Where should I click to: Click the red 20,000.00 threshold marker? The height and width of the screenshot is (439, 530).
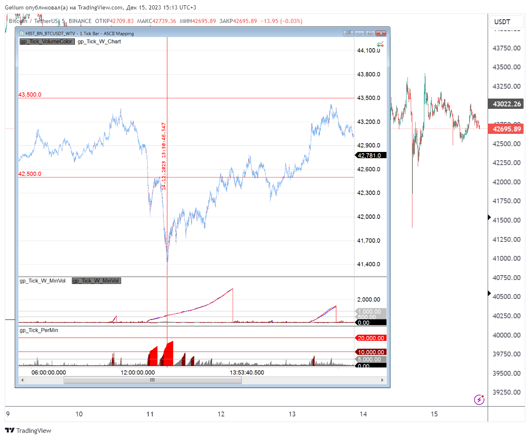pos(370,338)
